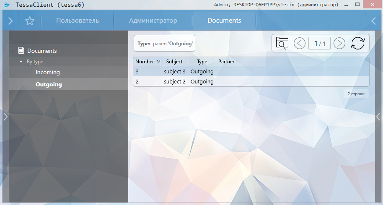Screen dimensions: 383x205
Task: Collapse the By type tree group
Action: click(21, 62)
